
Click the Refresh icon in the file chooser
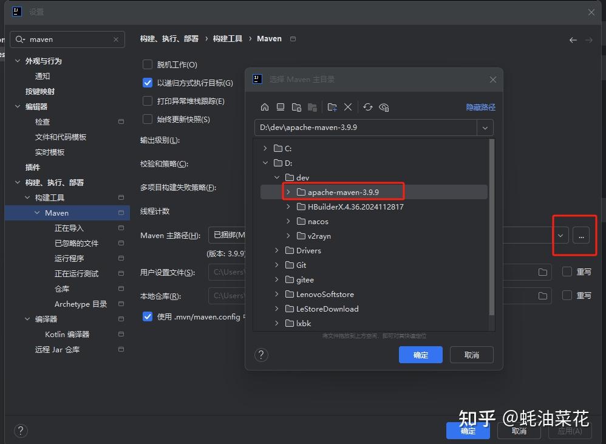point(368,107)
